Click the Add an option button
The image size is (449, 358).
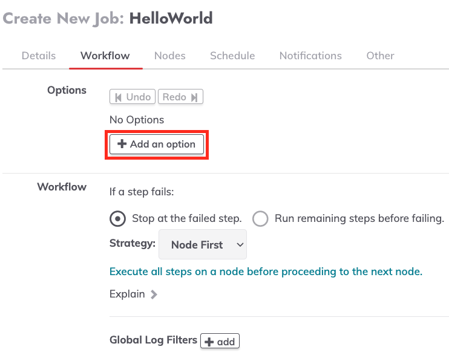(x=157, y=145)
